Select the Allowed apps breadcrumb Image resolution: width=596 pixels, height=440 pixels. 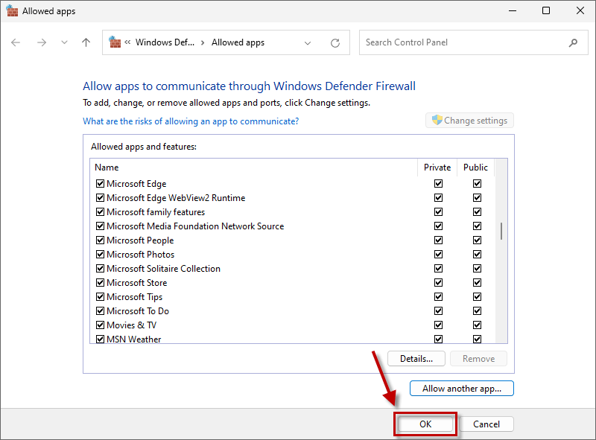pyautogui.click(x=238, y=42)
